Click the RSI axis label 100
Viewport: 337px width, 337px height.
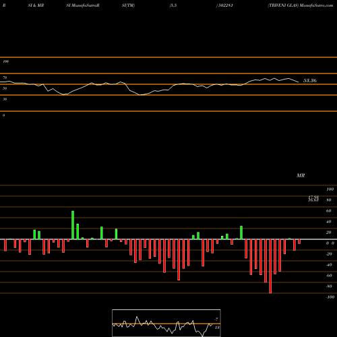pyautogui.click(x=5, y=61)
